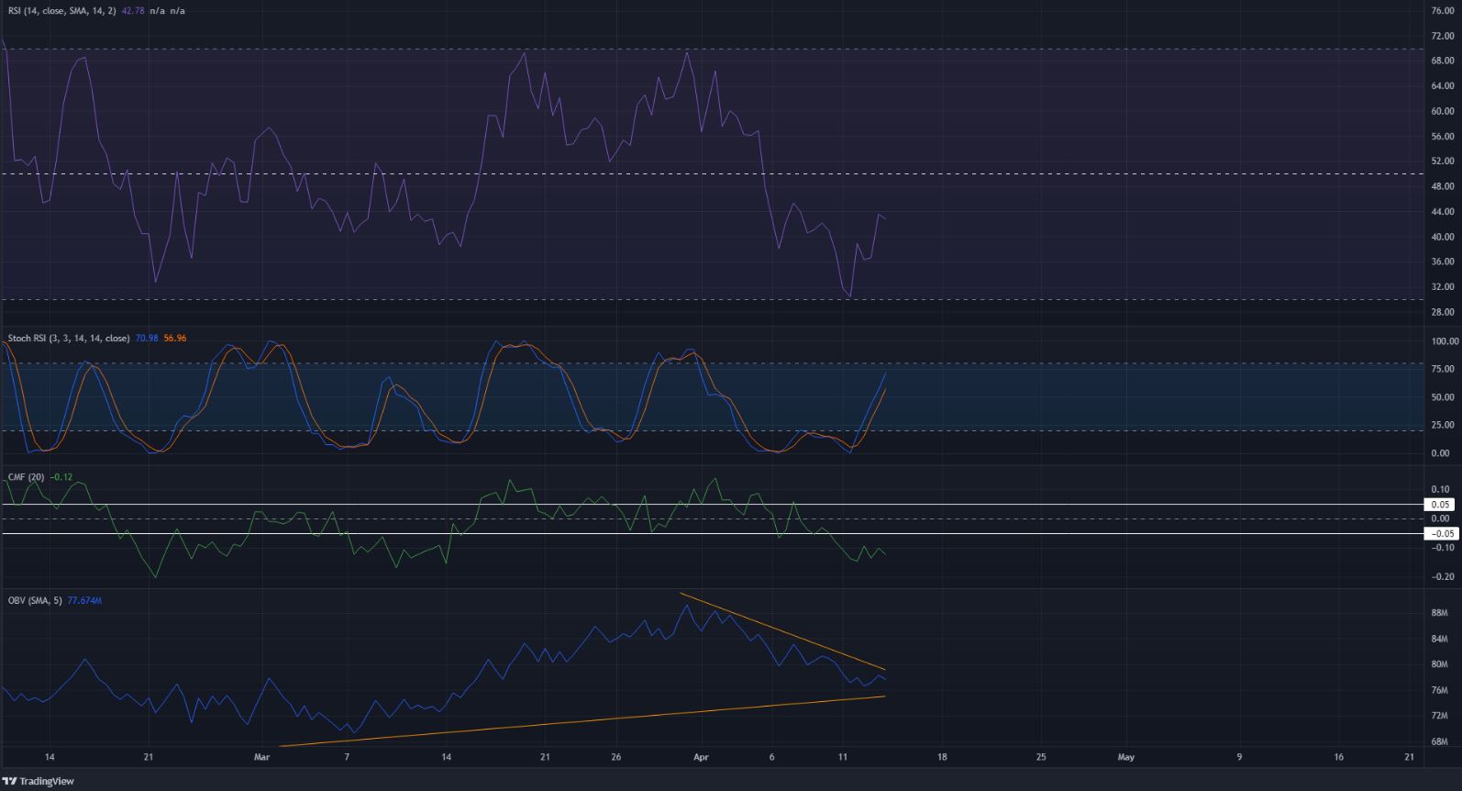Click the 52.00 level on RSI axis
The height and width of the screenshot is (791, 1462).
click(1443, 161)
